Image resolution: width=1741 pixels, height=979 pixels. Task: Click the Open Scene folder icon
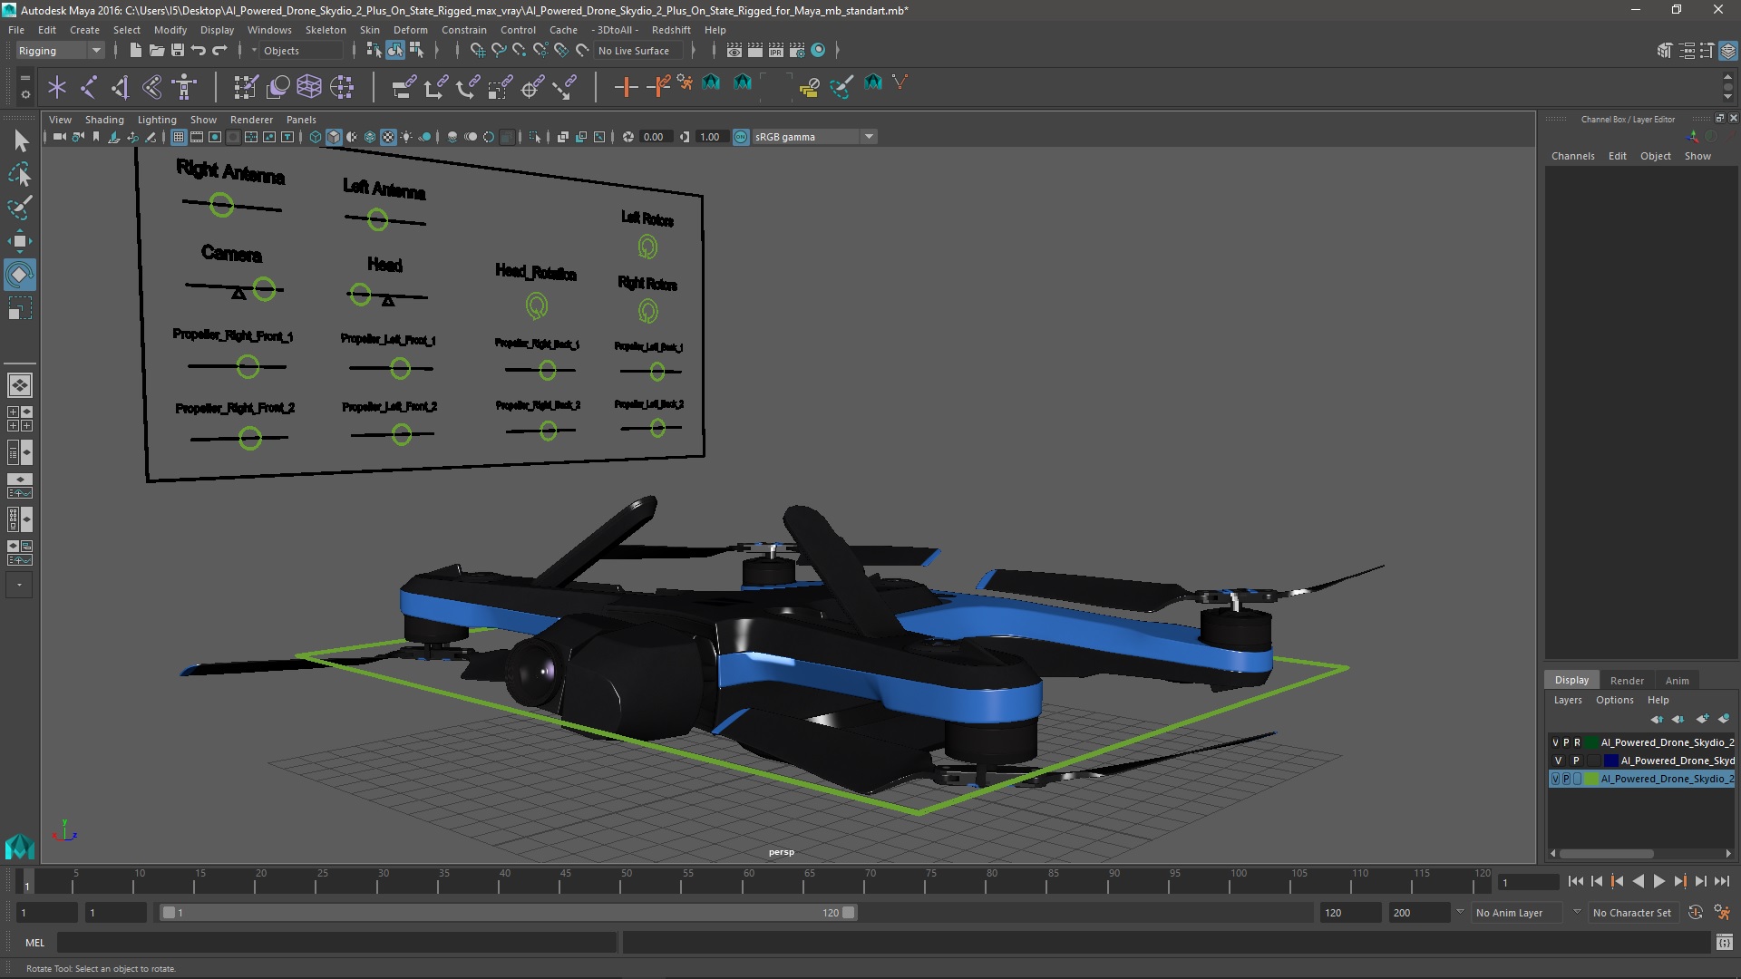[156, 51]
